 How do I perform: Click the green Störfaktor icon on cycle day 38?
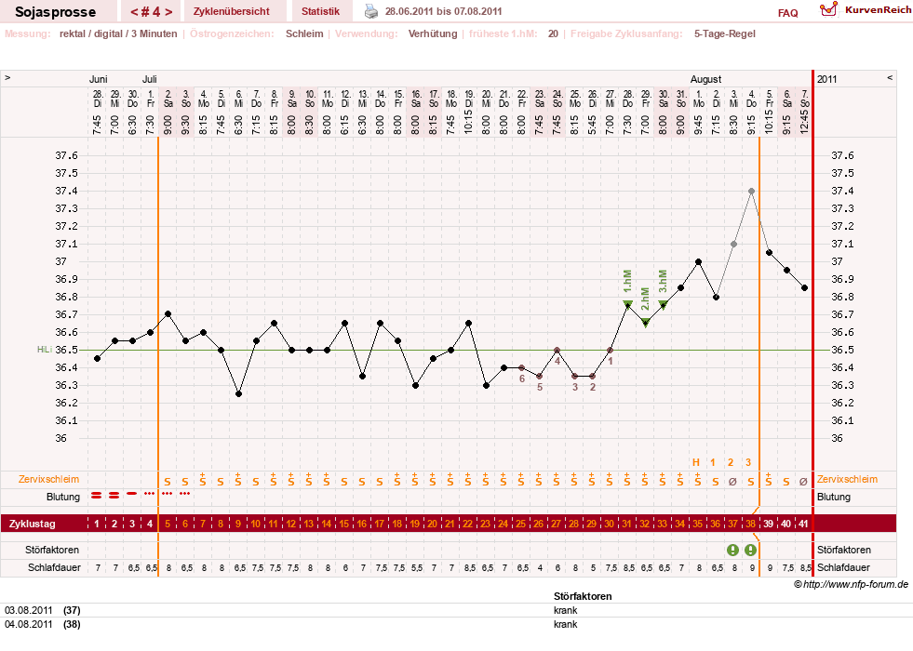click(750, 550)
